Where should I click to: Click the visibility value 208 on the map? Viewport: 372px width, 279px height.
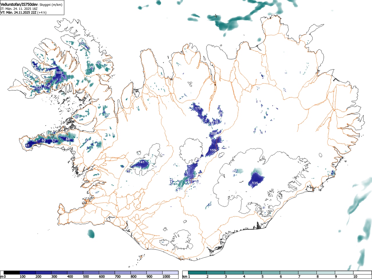point(214,133)
